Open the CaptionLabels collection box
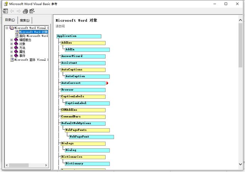 [83, 97]
